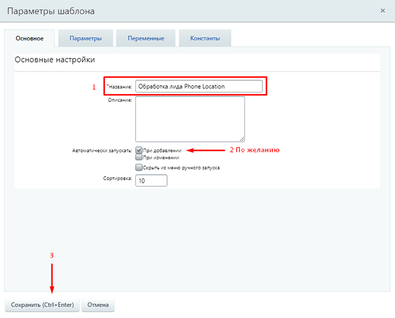Screen dimensions: 395x318
Task: Grab the Описание textarea resize handle
Action: pyautogui.click(x=242, y=139)
